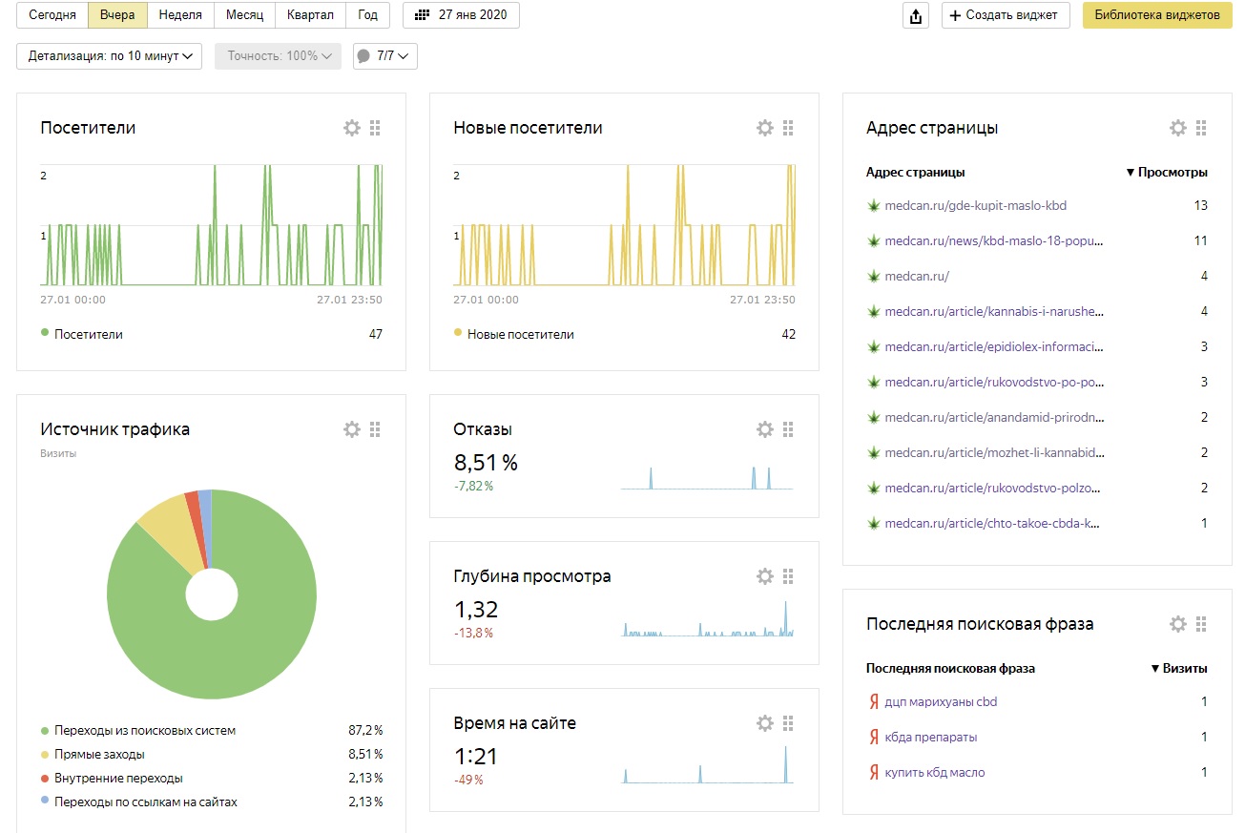This screenshot has width=1245, height=833.
Task: Click the Новые посетители total value 42
Action: point(788,334)
